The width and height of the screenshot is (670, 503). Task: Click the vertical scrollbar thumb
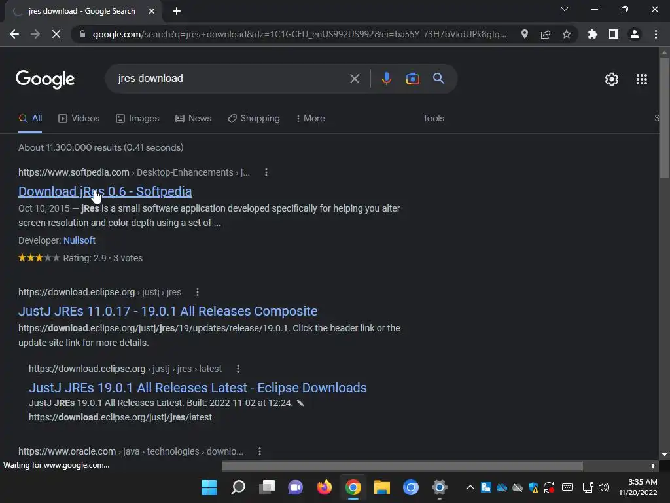point(664,117)
